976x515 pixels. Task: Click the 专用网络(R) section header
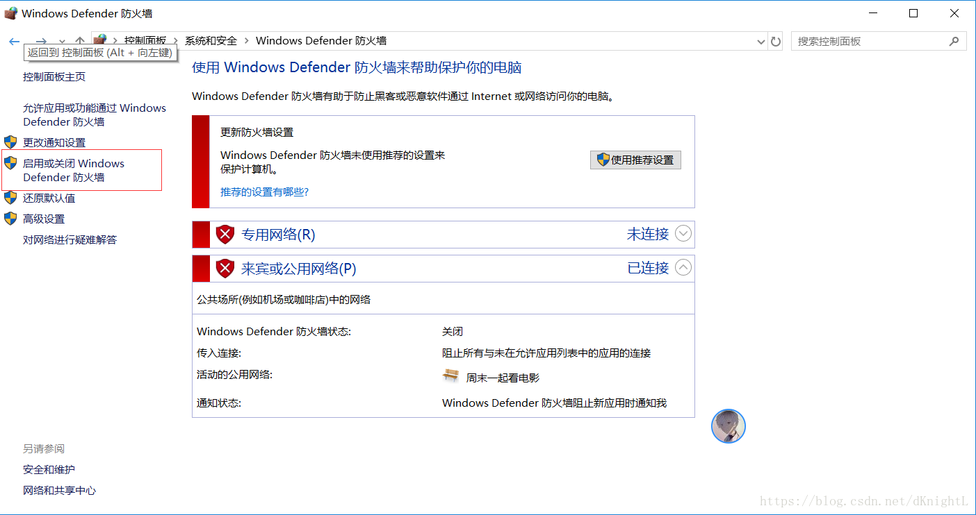(444, 235)
